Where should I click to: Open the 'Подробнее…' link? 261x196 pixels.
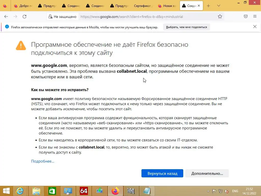43,161
